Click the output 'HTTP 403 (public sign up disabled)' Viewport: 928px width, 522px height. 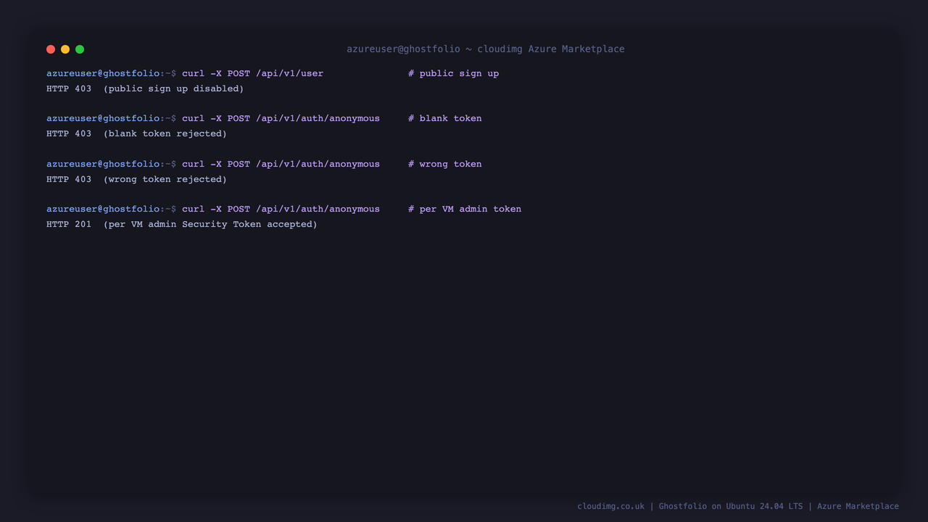click(x=145, y=88)
